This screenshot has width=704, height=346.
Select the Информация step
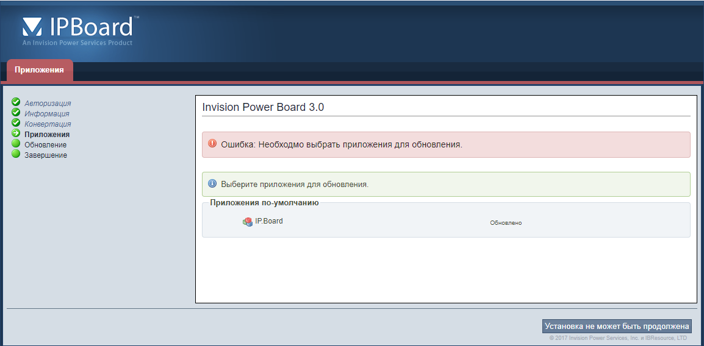coord(47,114)
